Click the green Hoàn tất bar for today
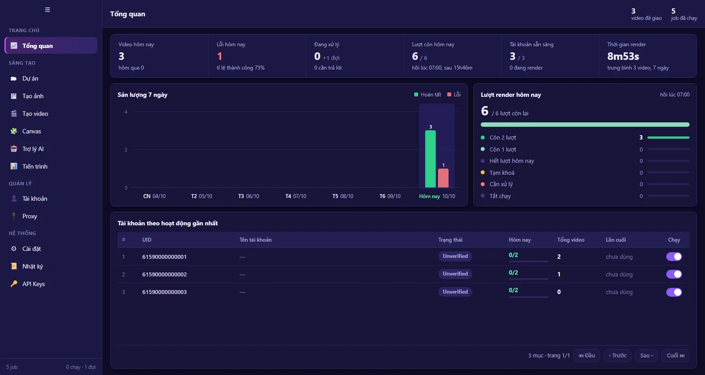This screenshot has width=705, height=375. coord(430,159)
